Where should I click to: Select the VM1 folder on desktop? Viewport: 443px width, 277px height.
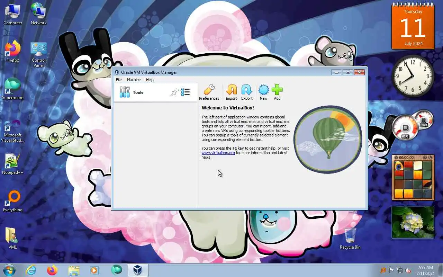(13, 239)
